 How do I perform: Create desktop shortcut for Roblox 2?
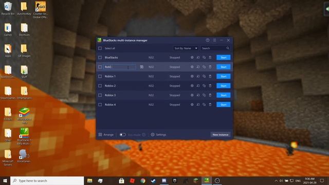(x=198, y=86)
